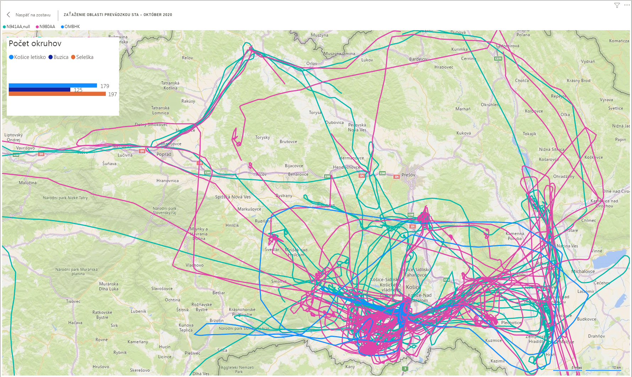Click the green route 3 marker icon
The image size is (632, 377).
click(405, 369)
